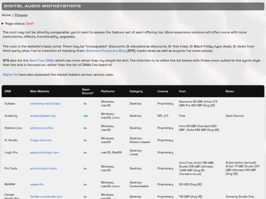Click the Cost column header

click(x=182, y=91)
